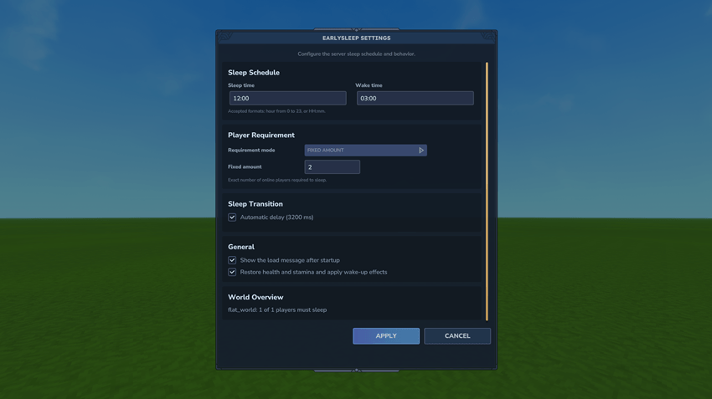Click the 'World Overview' heading

(255, 297)
